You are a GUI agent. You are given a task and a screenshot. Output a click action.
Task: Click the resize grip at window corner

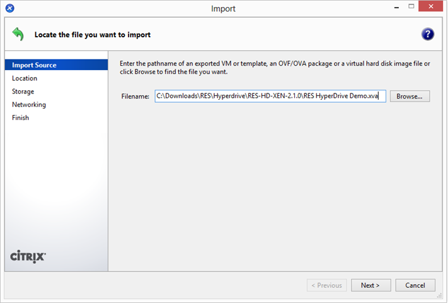coord(439,295)
